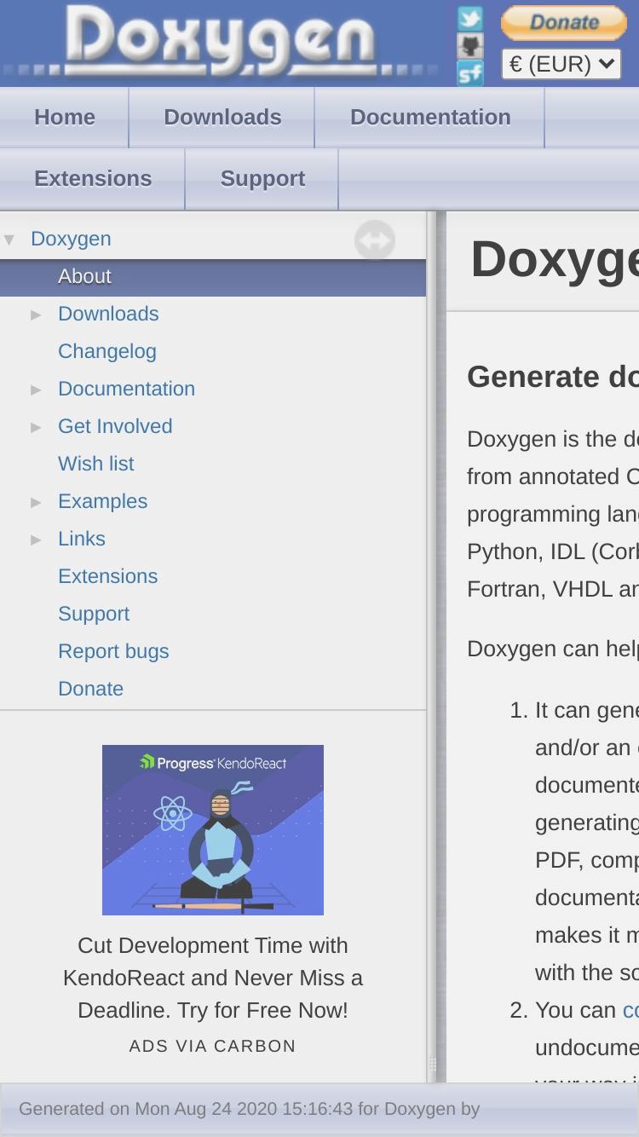Open the Twitter icon link
639x1137 pixels.
click(469, 19)
